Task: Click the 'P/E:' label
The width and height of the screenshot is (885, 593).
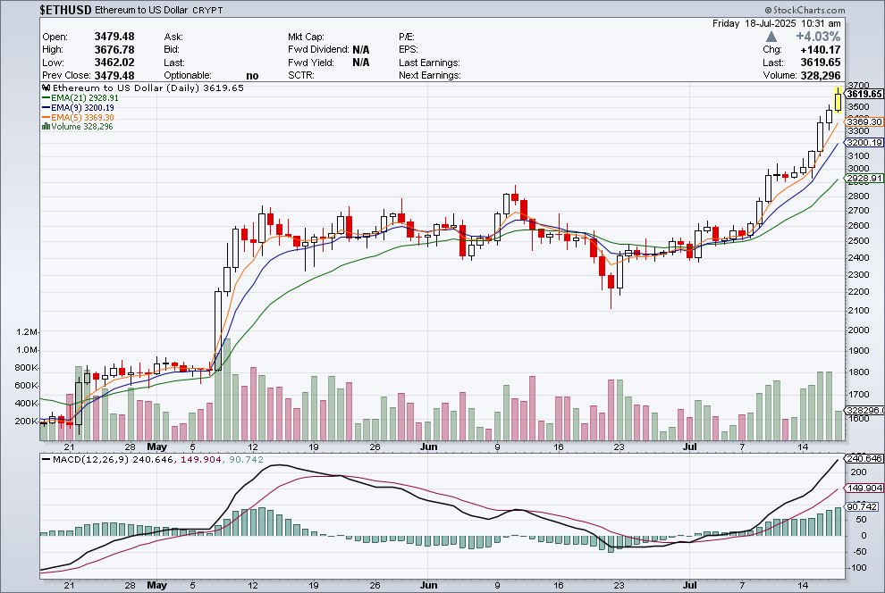Action: click(x=407, y=37)
